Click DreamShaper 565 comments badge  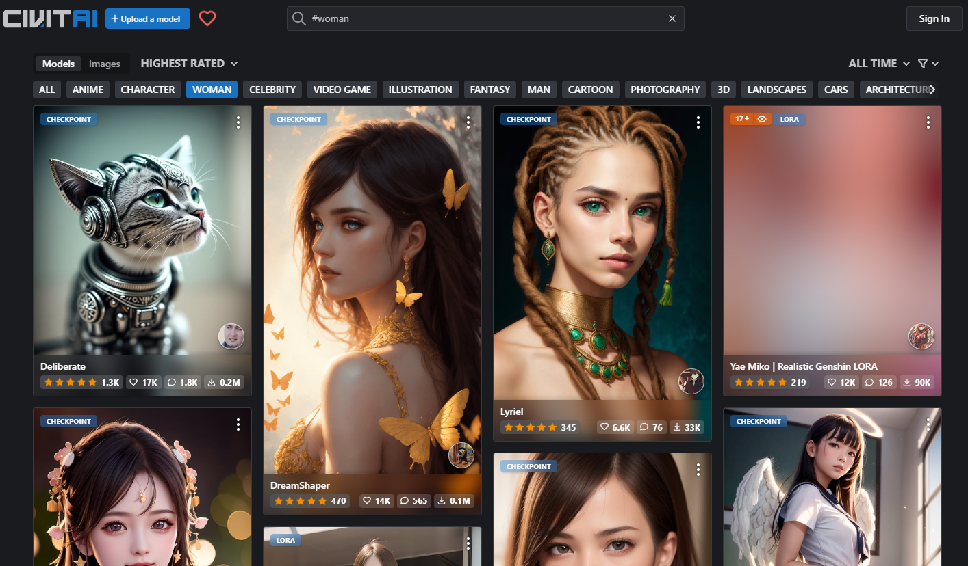[x=413, y=500]
